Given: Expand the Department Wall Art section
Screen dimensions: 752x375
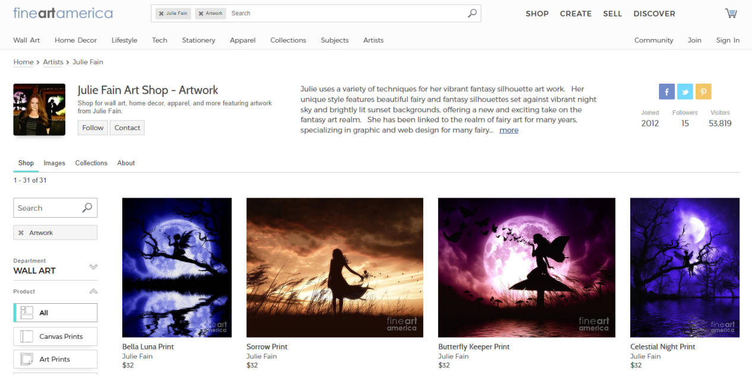Looking at the screenshot, I should pyautogui.click(x=93, y=266).
